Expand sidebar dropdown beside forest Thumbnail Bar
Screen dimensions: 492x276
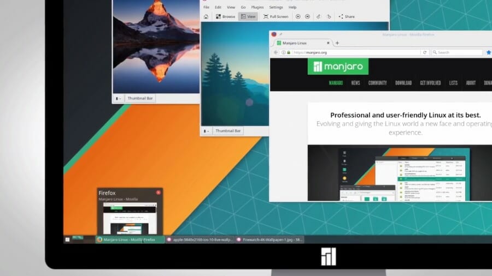coord(206,131)
